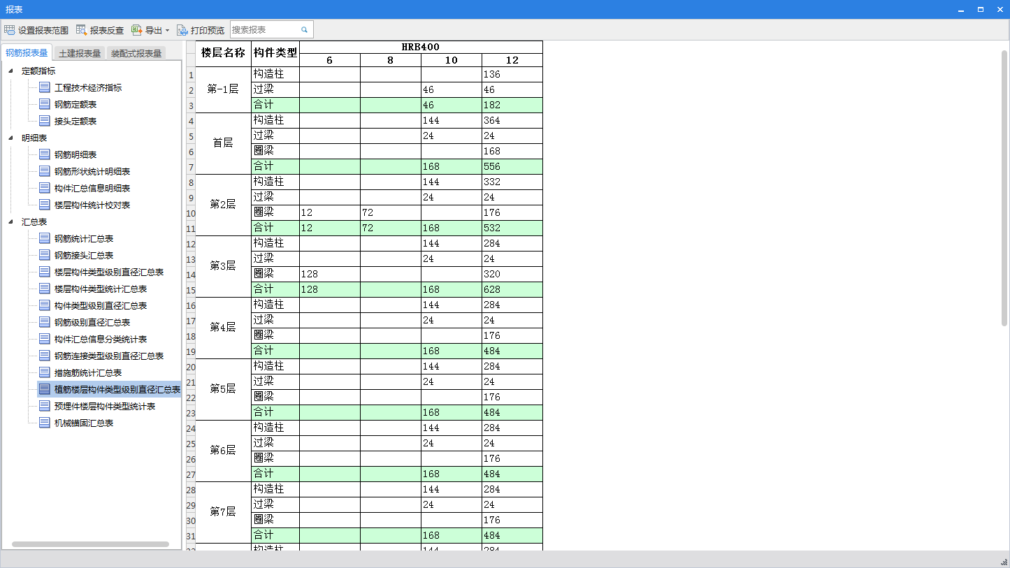Select the 第3层 floor cell

(223, 266)
